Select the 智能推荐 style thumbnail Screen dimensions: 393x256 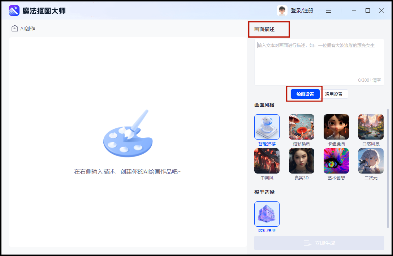pos(267,127)
